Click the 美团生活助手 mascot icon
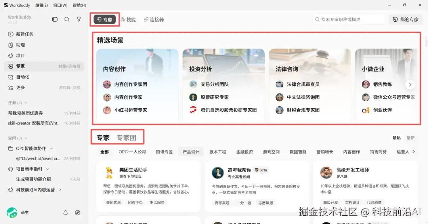 pos(109,173)
